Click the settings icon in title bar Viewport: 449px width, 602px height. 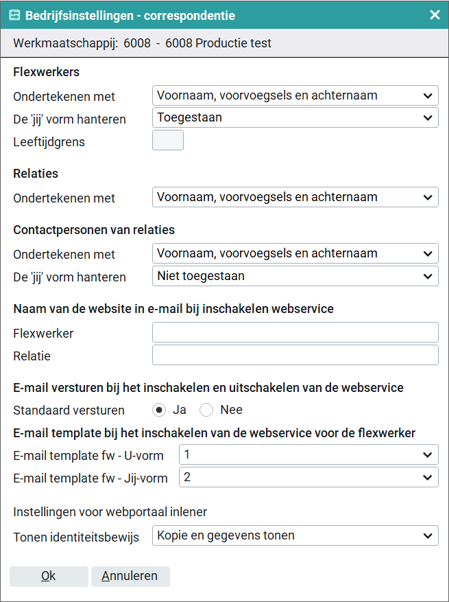(14, 15)
